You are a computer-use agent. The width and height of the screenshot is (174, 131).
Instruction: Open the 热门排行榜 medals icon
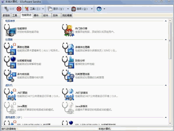(x=68, y=30)
